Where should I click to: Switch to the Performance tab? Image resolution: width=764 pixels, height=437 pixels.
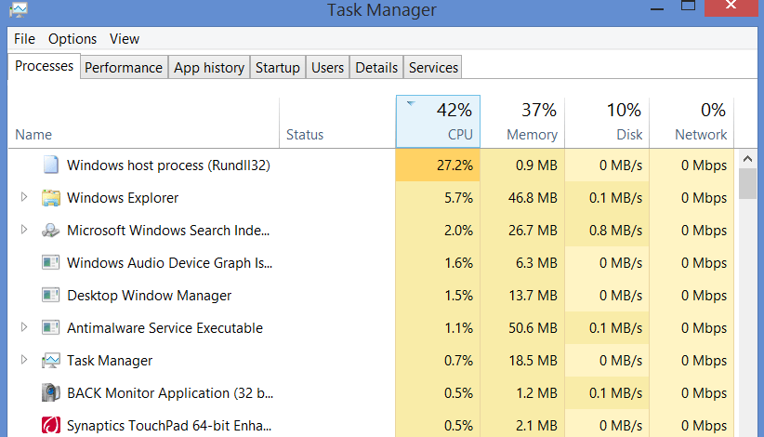[124, 68]
